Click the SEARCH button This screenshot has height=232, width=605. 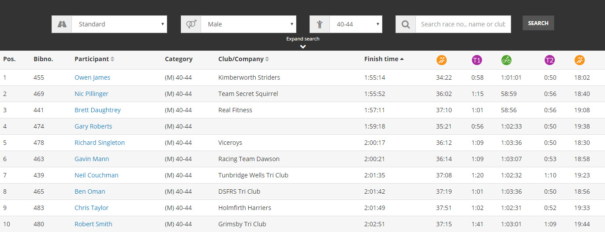(x=538, y=23)
